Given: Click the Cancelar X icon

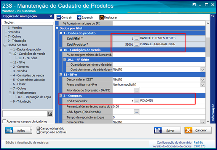Looking at the screenshot, I should click(x=188, y=130).
